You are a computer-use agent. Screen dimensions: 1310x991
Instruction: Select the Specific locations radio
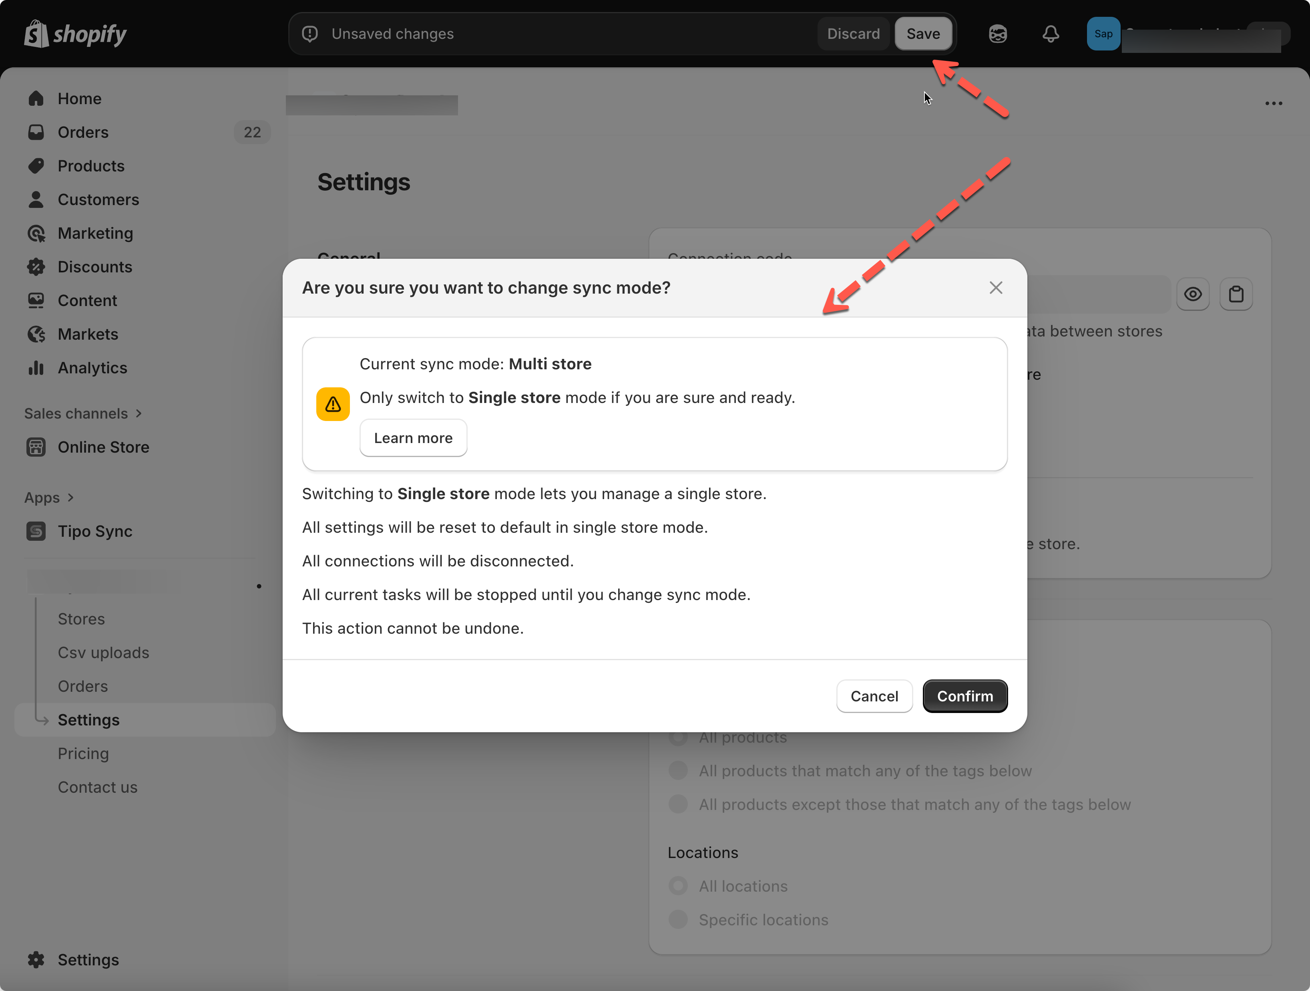pyautogui.click(x=678, y=920)
